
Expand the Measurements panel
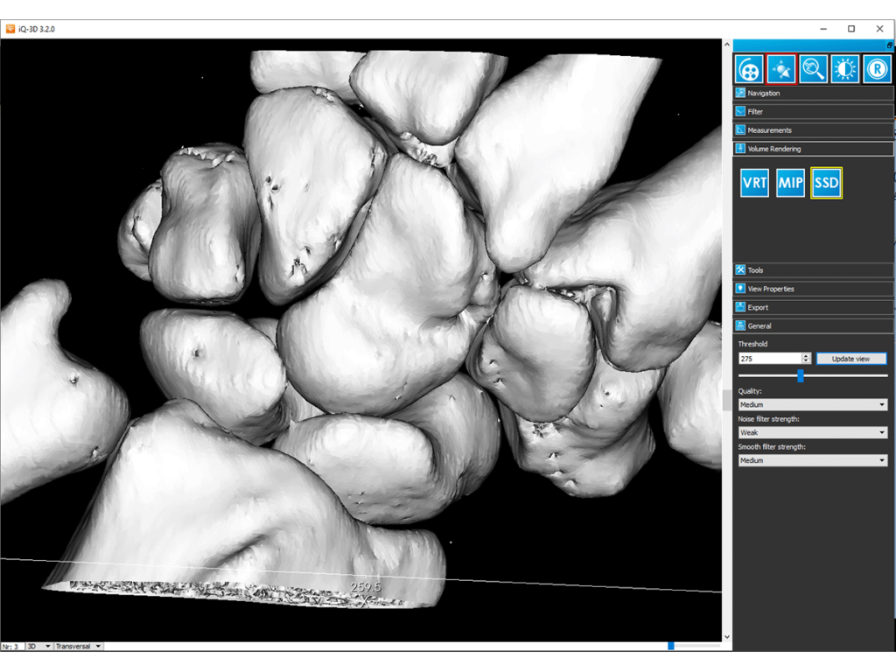[813, 130]
